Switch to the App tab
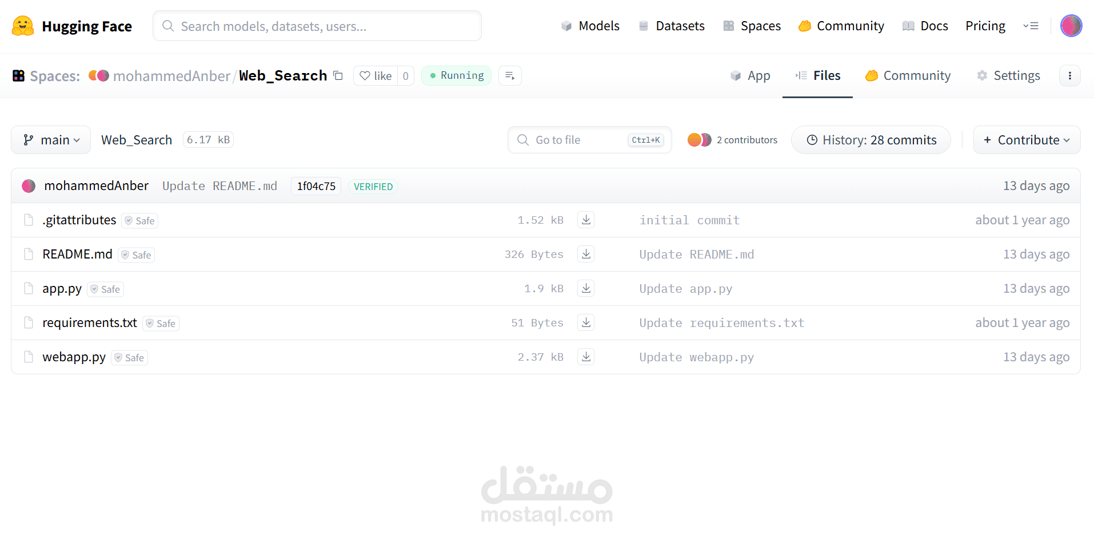 750,76
